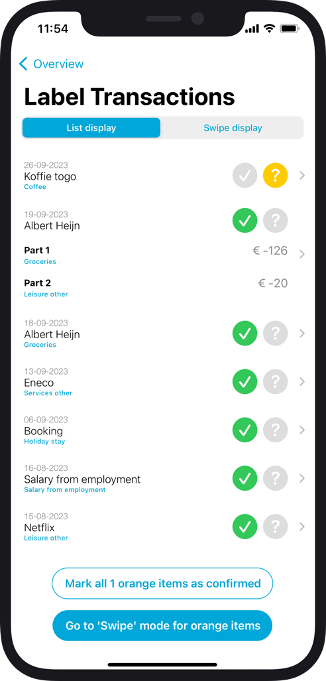Viewport: 326px width, 681px height.
Task: Toggle confirmed checkmark on Netflix transaction
Action: [x=244, y=526]
